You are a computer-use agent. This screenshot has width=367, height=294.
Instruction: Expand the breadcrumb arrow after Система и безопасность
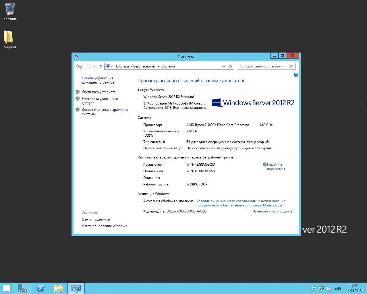[158, 66]
